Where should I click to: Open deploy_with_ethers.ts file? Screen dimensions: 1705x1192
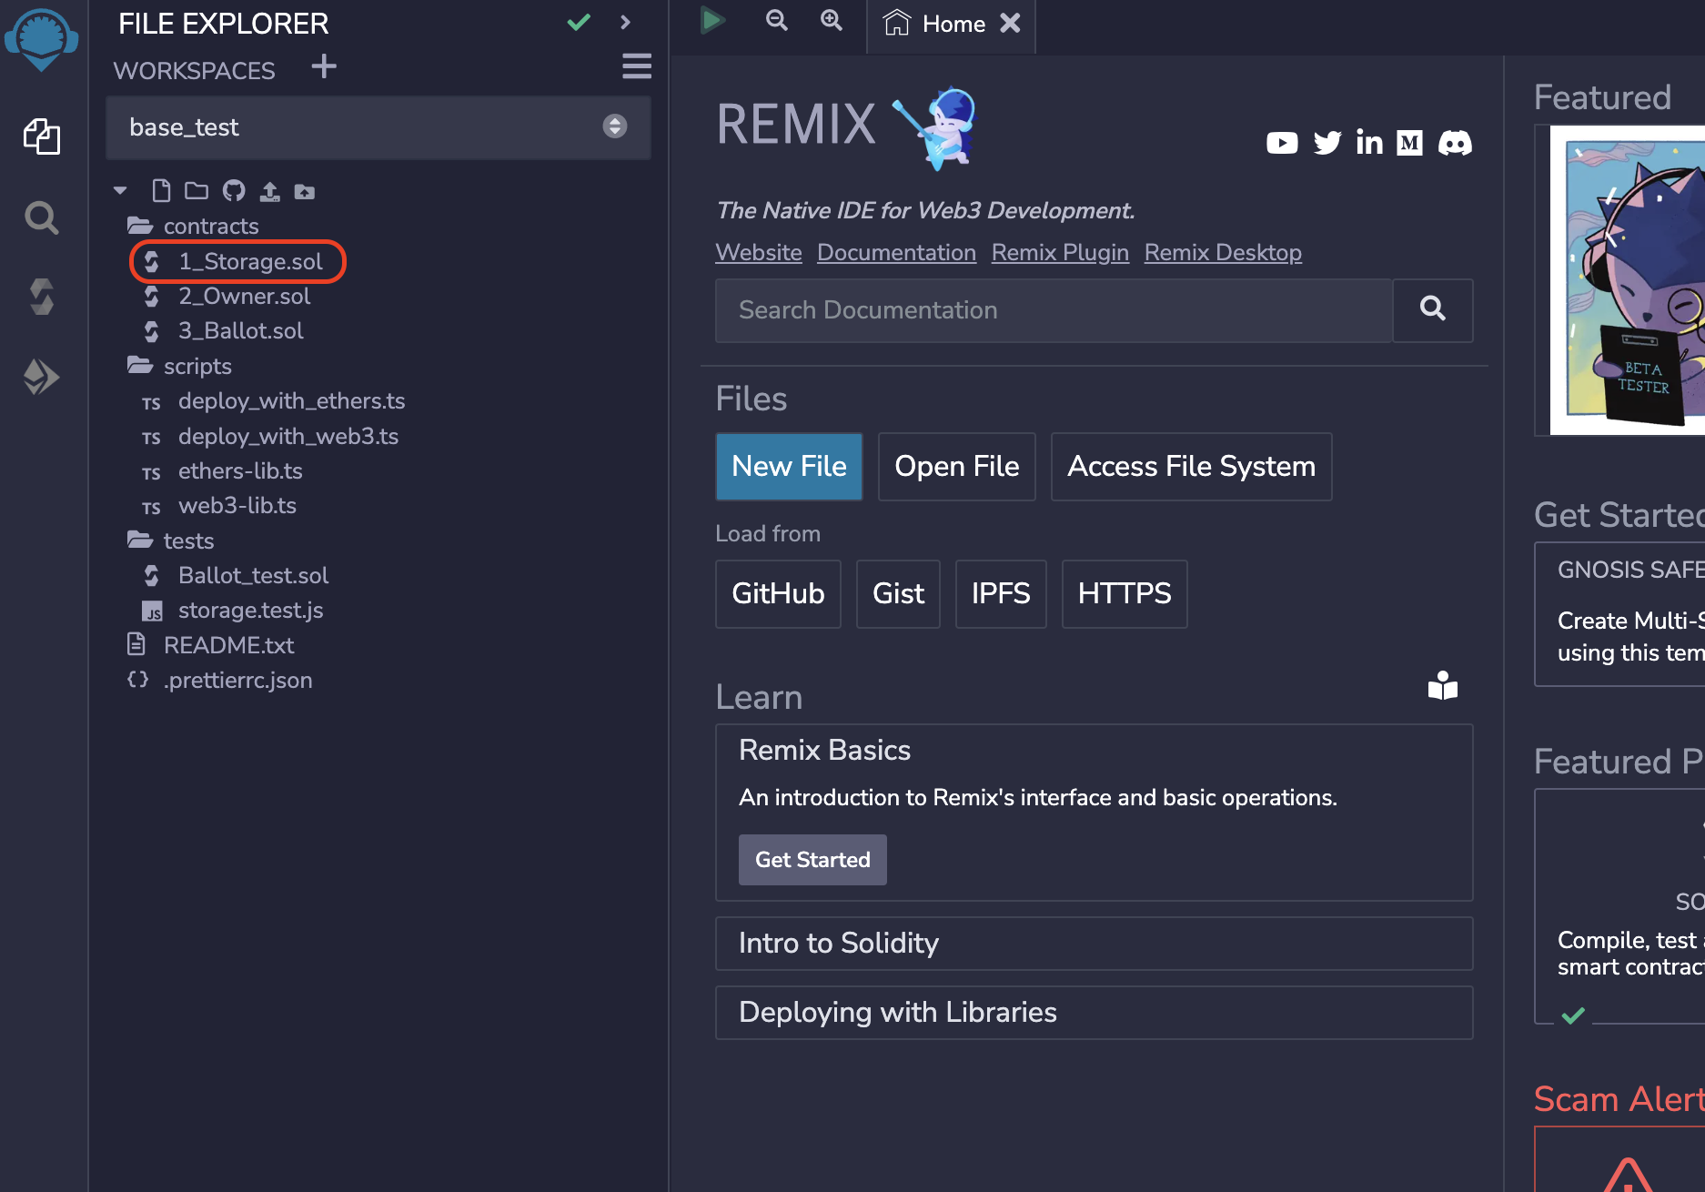[274, 401]
